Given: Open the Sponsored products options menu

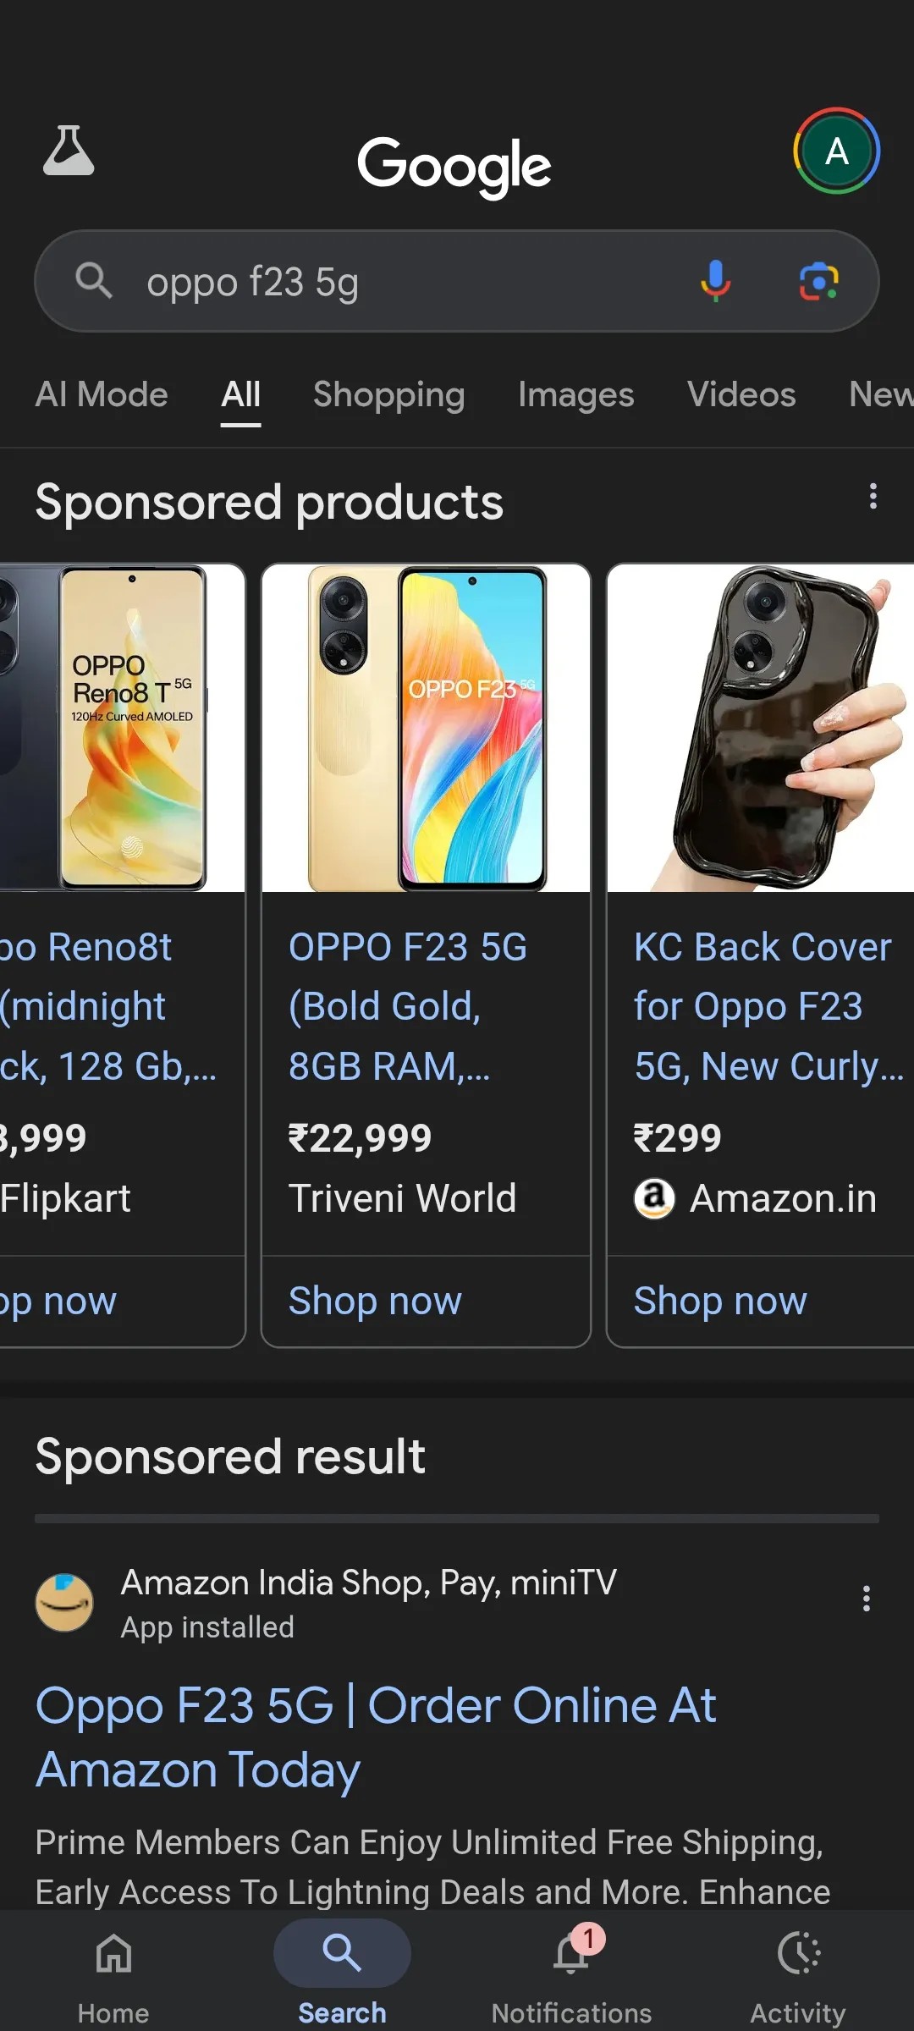Looking at the screenshot, I should pos(873,497).
